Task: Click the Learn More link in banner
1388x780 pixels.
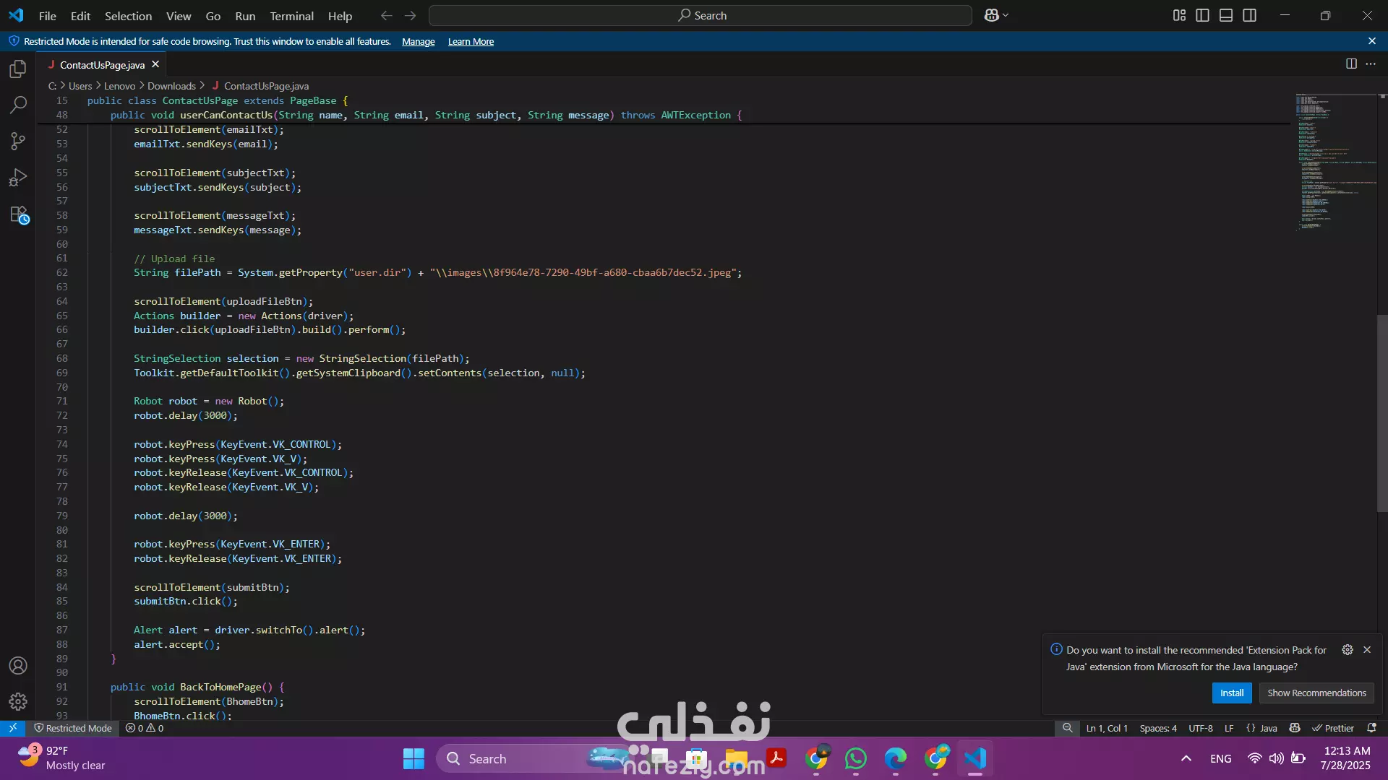Action: coord(471,42)
